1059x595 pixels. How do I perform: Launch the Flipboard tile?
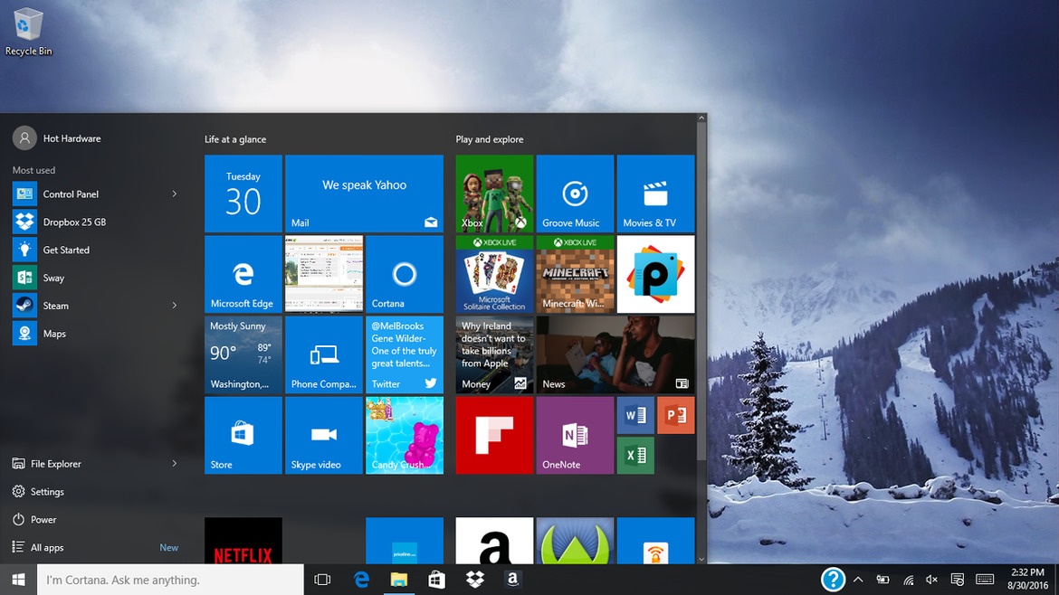point(494,435)
